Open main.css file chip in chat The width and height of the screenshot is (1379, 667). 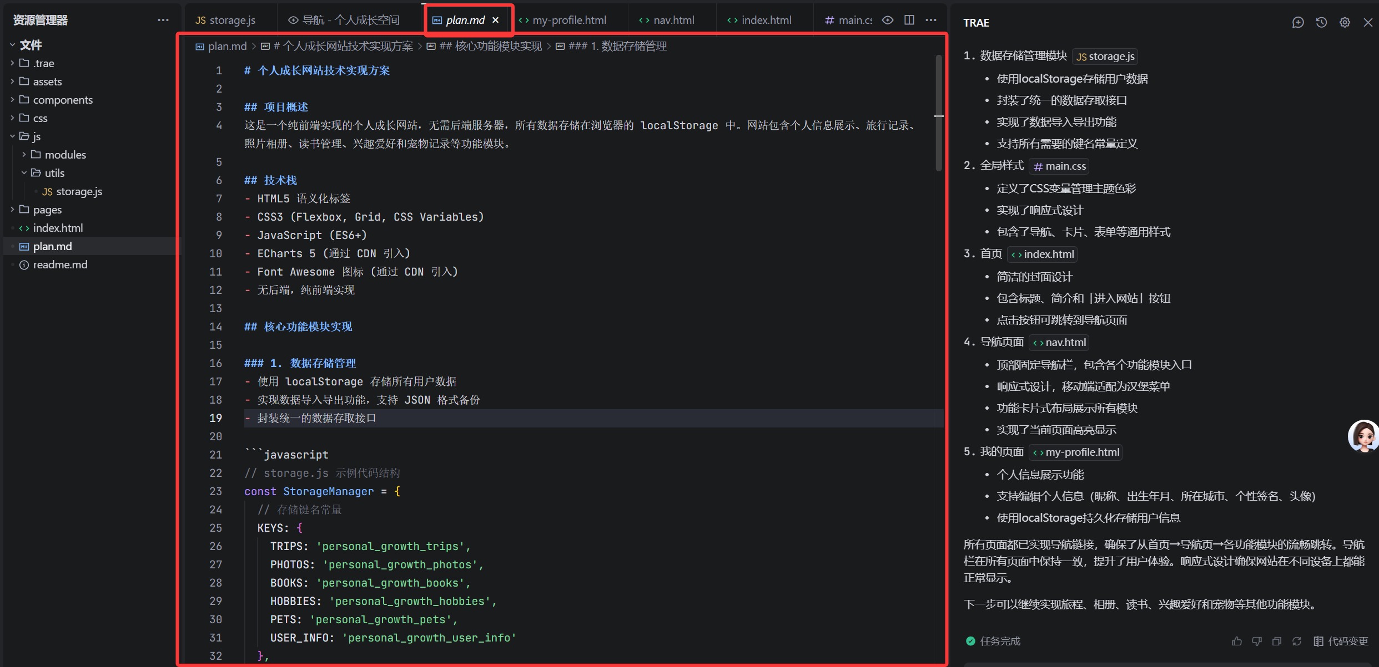tap(1059, 166)
